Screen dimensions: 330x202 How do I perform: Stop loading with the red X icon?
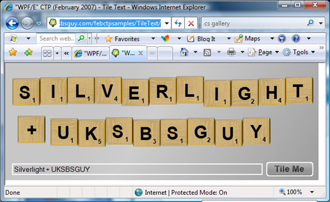pyautogui.click(x=191, y=23)
